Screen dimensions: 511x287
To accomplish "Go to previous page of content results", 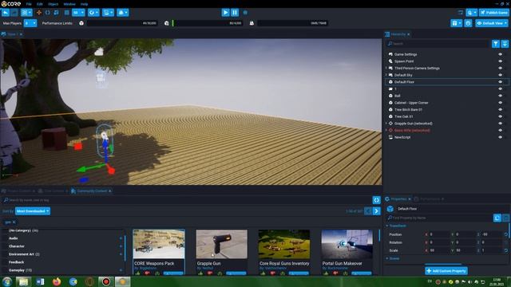I will point(367,211).
